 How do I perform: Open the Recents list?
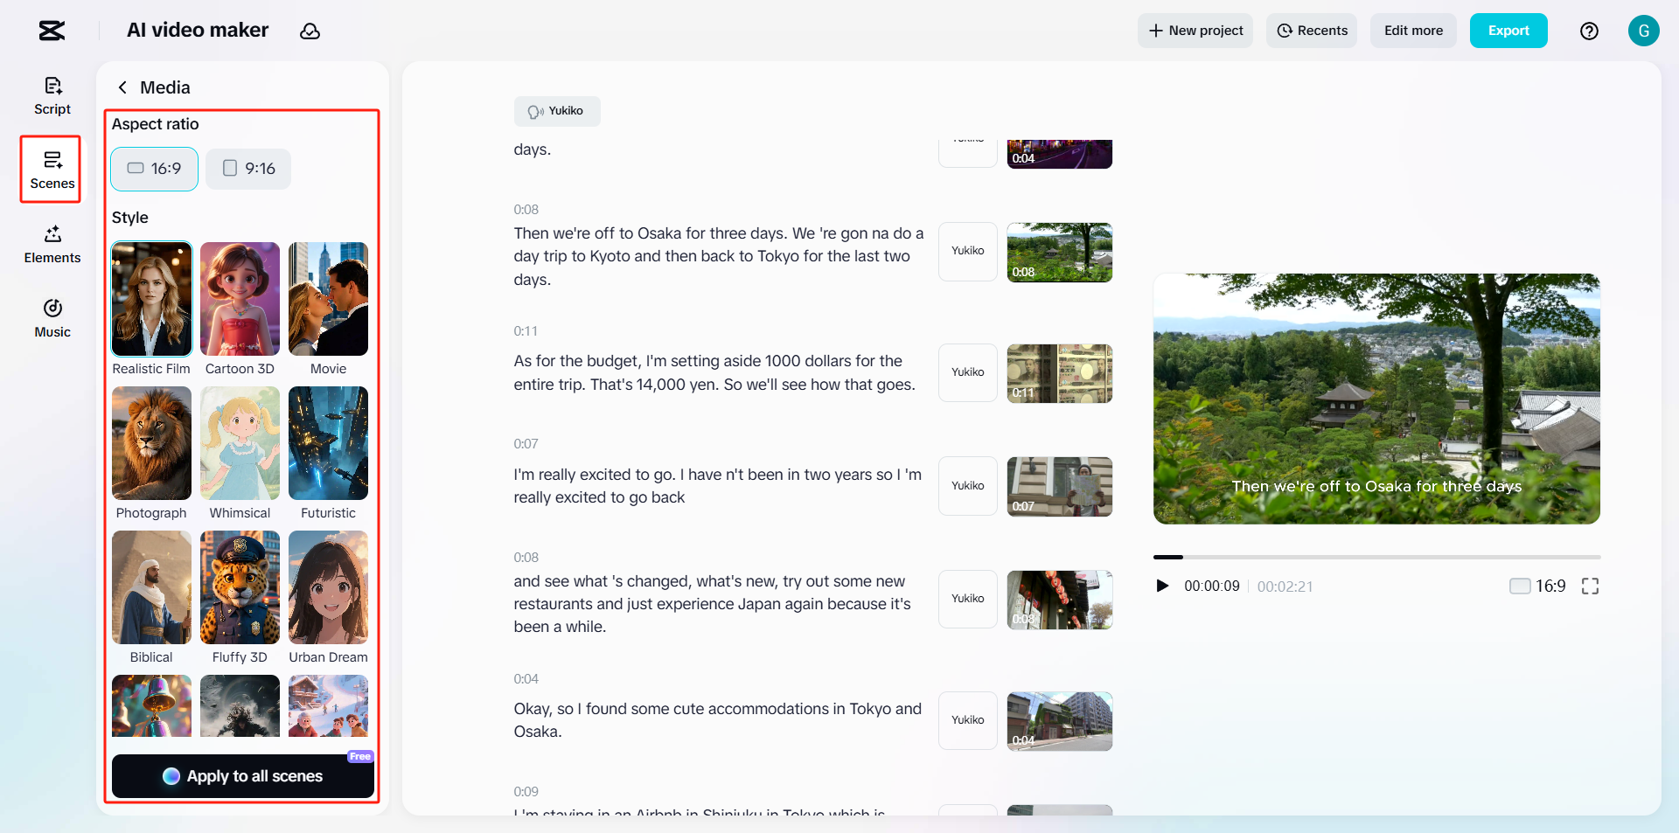1312,31
